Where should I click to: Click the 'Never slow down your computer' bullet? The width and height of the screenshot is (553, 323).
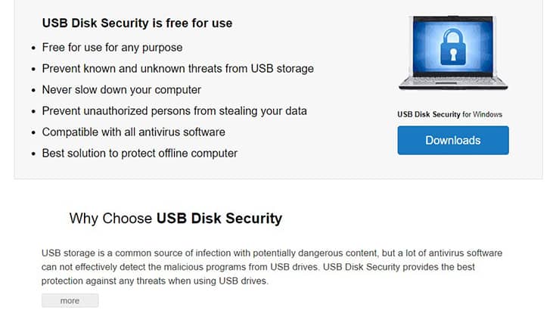click(x=121, y=89)
